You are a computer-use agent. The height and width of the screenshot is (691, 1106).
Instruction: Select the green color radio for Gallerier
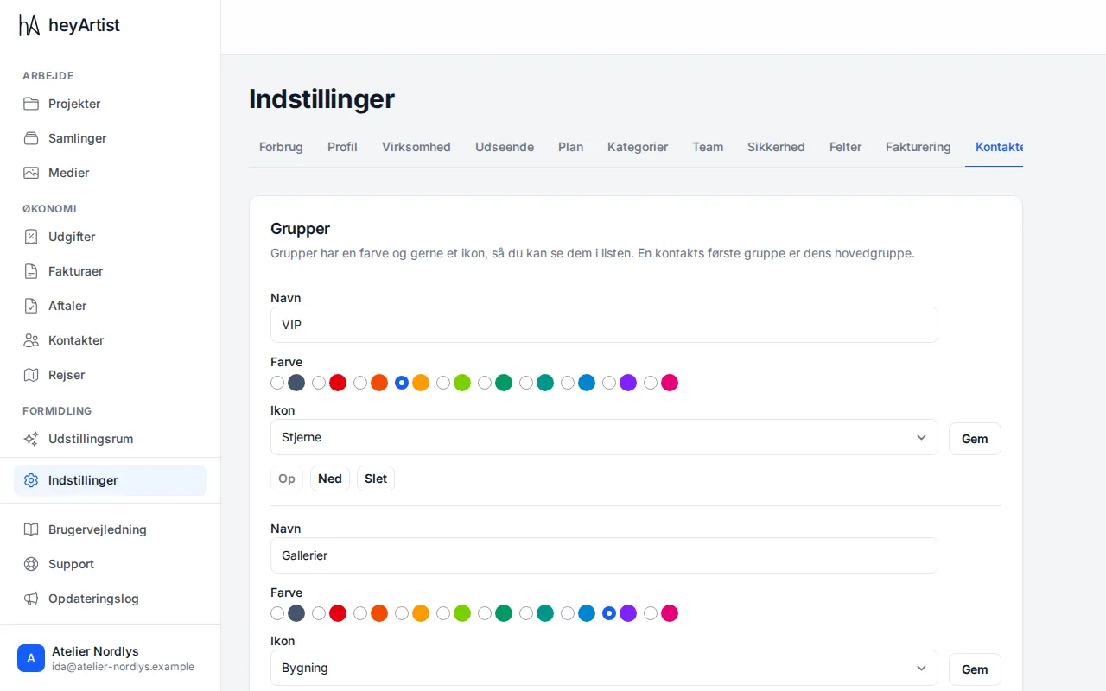[485, 613]
